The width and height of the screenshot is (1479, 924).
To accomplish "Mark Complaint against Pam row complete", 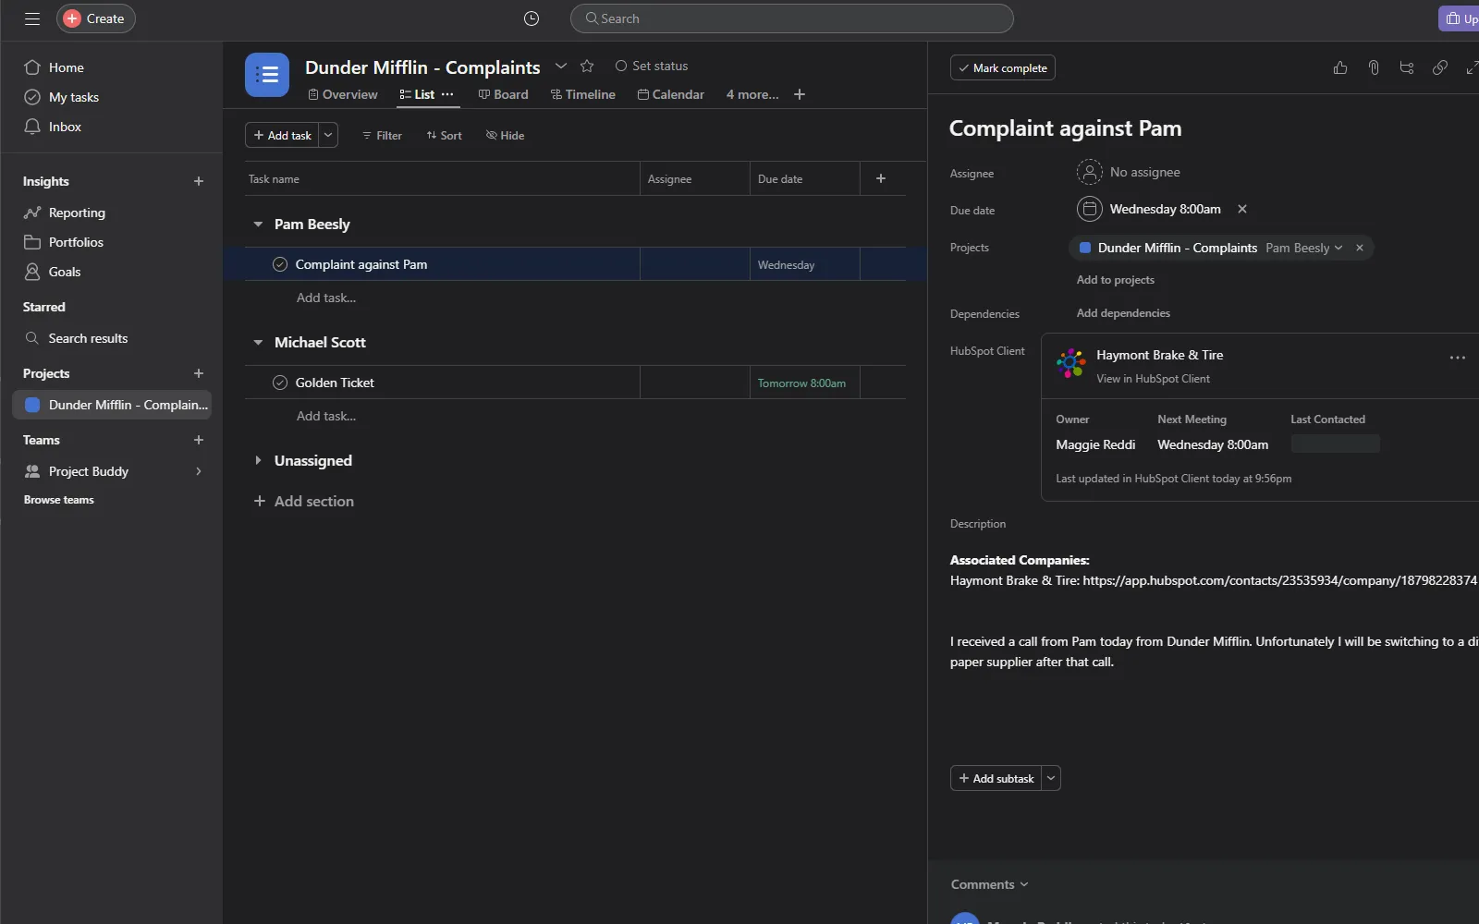I will (280, 264).
